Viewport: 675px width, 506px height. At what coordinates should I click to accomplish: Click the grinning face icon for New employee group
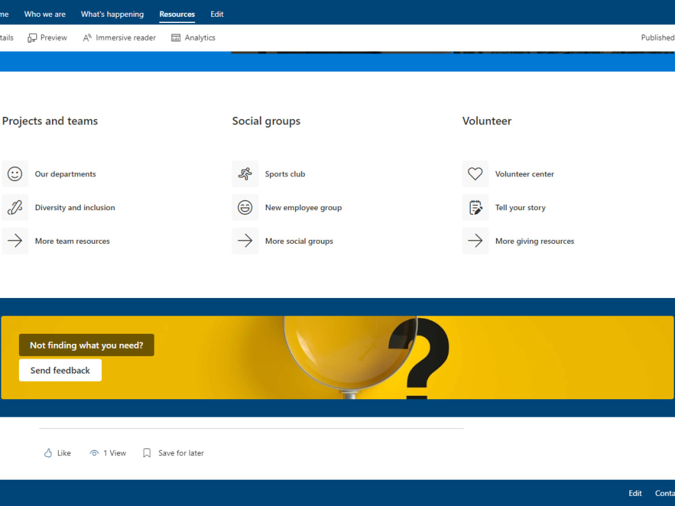coord(245,207)
